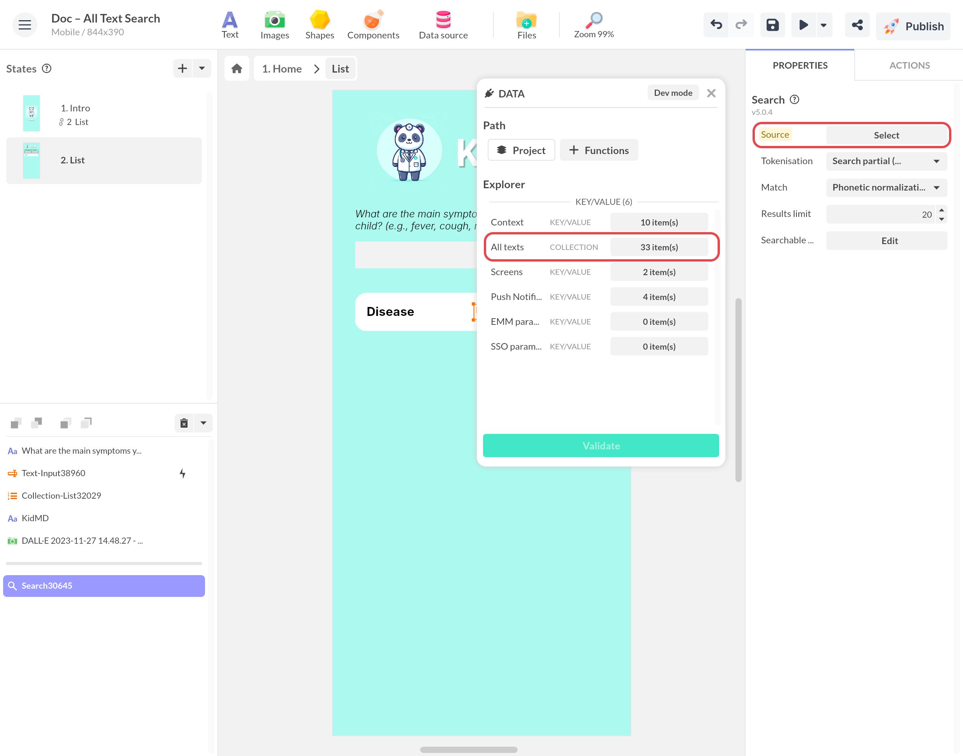Open the Match dropdown

(886, 188)
